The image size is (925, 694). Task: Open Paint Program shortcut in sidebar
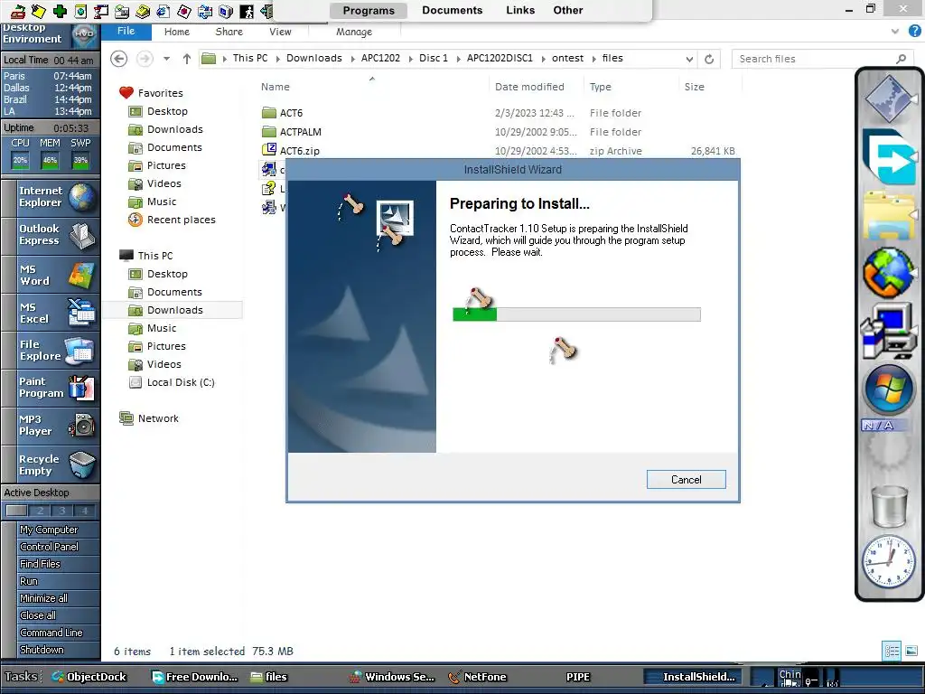coord(51,388)
